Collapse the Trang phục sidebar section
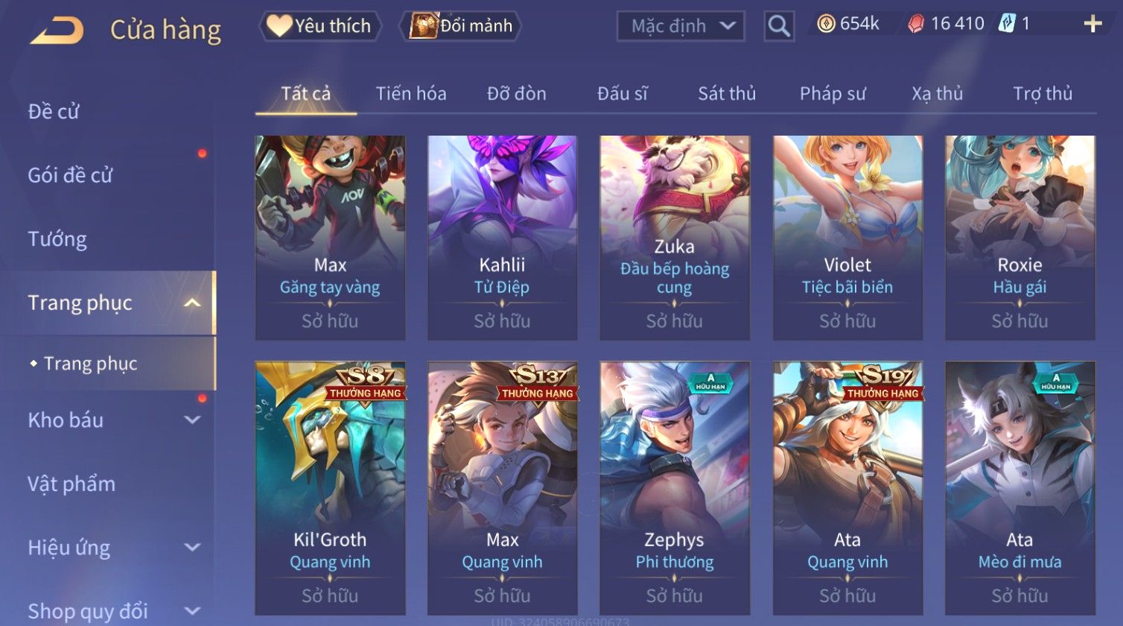The width and height of the screenshot is (1123, 626). point(192,303)
